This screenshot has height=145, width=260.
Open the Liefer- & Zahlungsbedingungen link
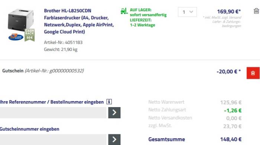click(x=227, y=24)
